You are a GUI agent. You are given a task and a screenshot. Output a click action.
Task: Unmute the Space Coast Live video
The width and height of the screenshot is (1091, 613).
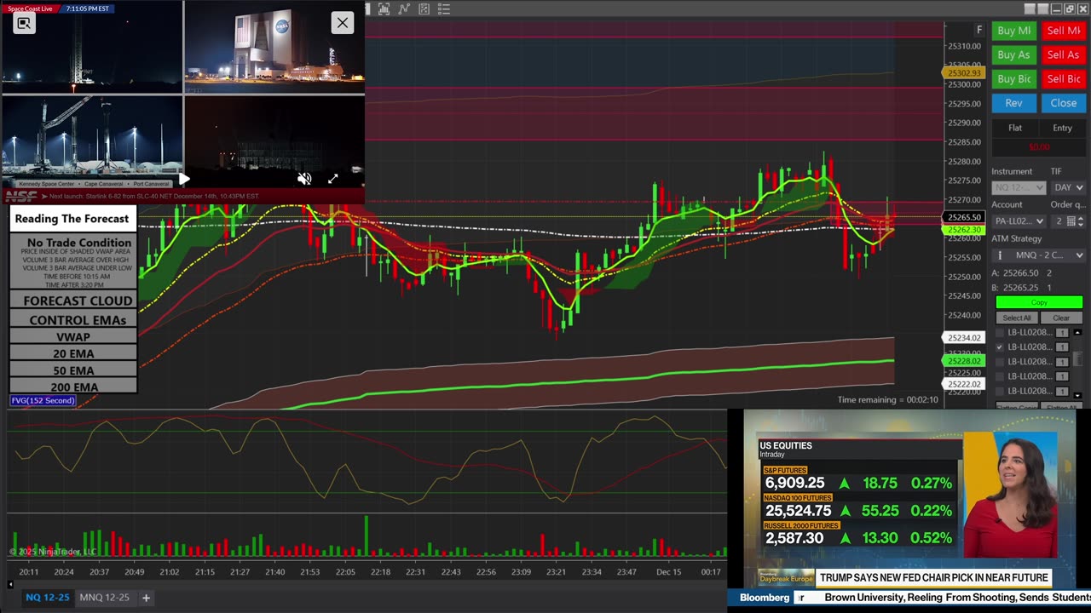304,179
